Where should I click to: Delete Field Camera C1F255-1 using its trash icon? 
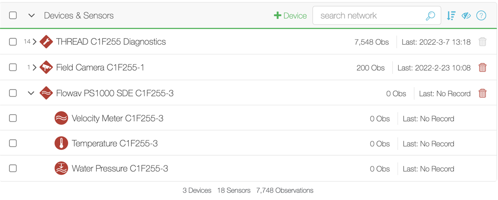482,67
